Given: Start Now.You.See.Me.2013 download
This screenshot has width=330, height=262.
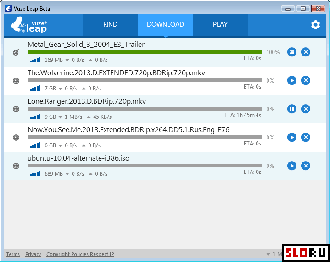Looking at the screenshot, I should 292,137.
